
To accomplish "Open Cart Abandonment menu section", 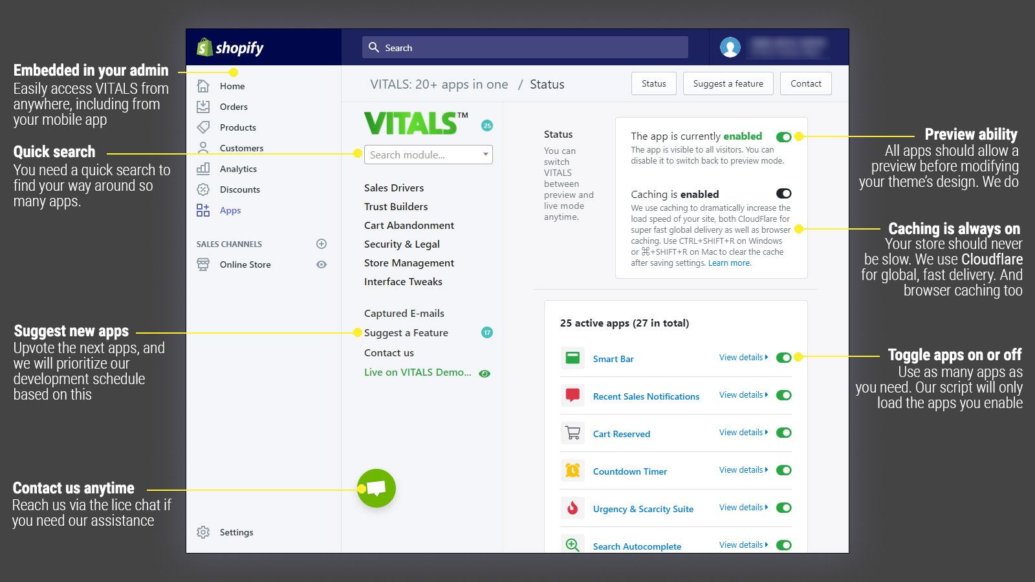I will click(x=409, y=225).
